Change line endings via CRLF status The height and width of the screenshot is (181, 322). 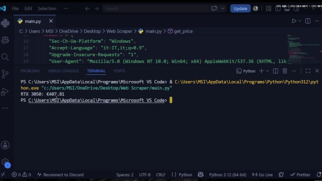[161, 175]
